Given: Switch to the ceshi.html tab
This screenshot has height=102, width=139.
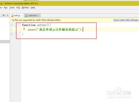Looking at the screenshot, I should coord(33,16).
